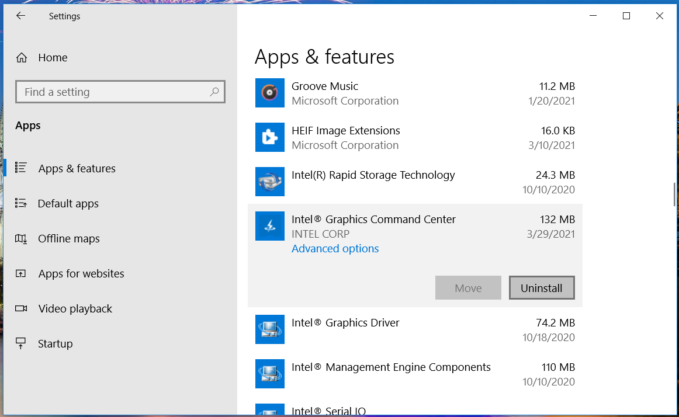Image resolution: width=679 pixels, height=417 pixels.
Task: Click the 74.2 MB size value
Action: click(555, 322)
